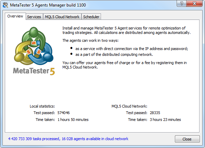Open the Services tab

34,17
